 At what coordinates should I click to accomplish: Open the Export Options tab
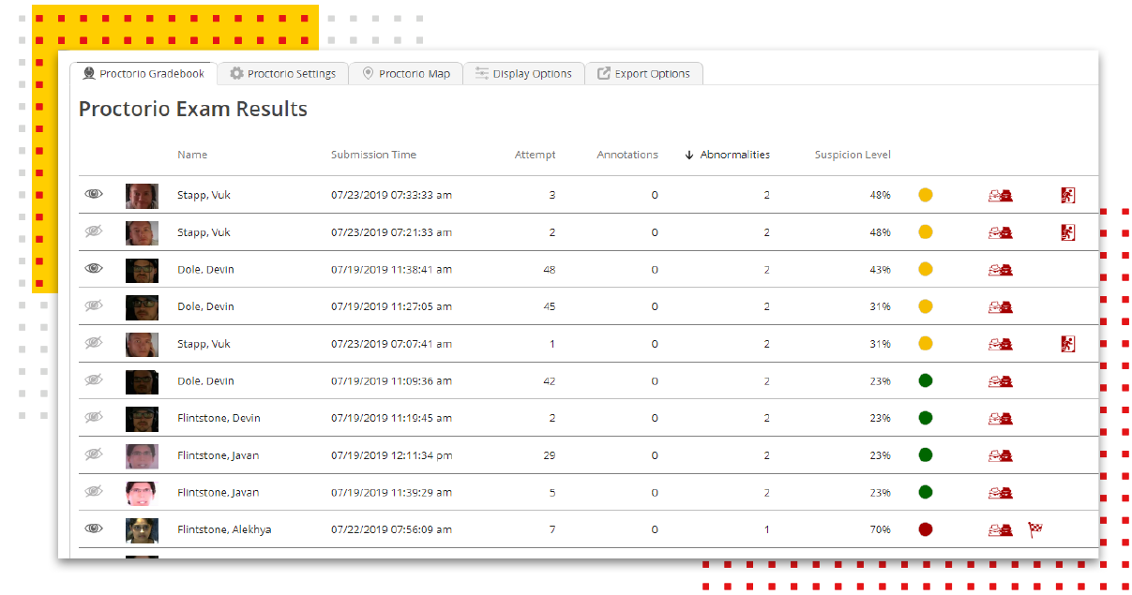click(x=643, y=73)
